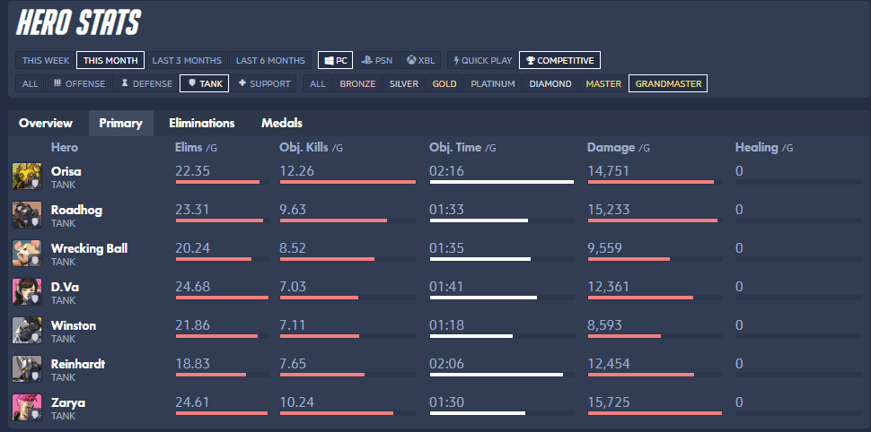Sort by Obj. Kills /G column
This screenshot has width=871, height=432.
311,148
